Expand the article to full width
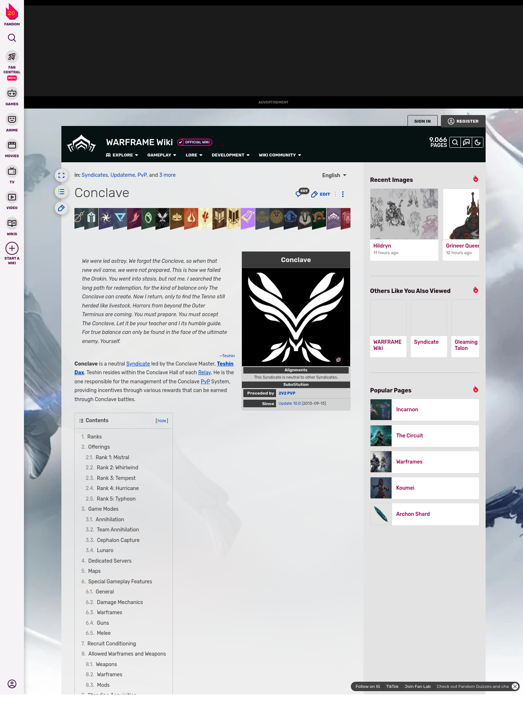The height and width of the screenshot is (726, 523). 61,175
